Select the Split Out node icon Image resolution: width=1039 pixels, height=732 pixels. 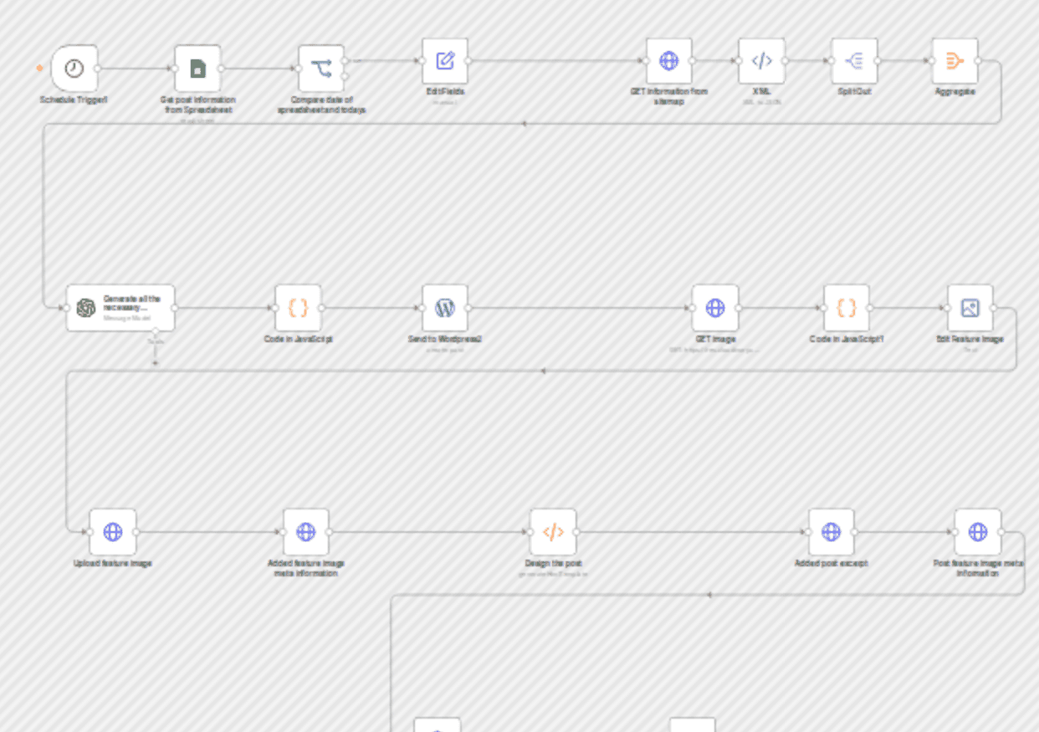point(854,61)
